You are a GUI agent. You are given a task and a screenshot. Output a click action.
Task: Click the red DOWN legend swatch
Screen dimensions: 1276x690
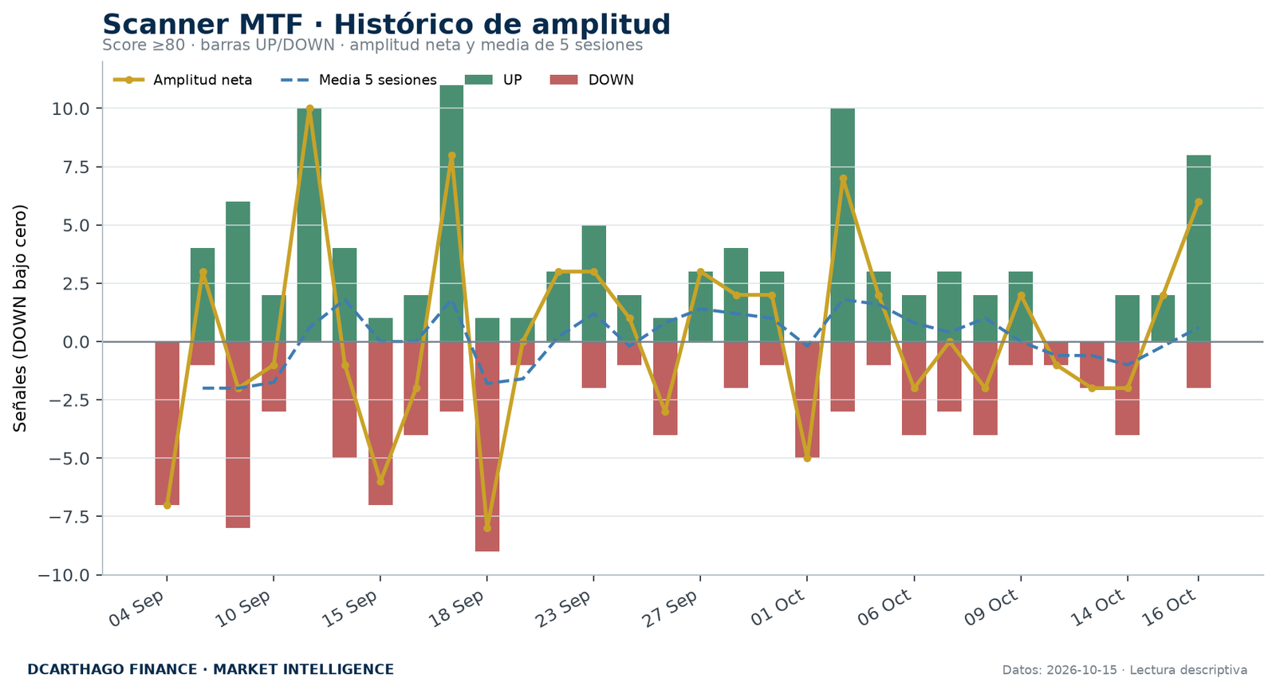pyautogui.click(x=565, y=80)
